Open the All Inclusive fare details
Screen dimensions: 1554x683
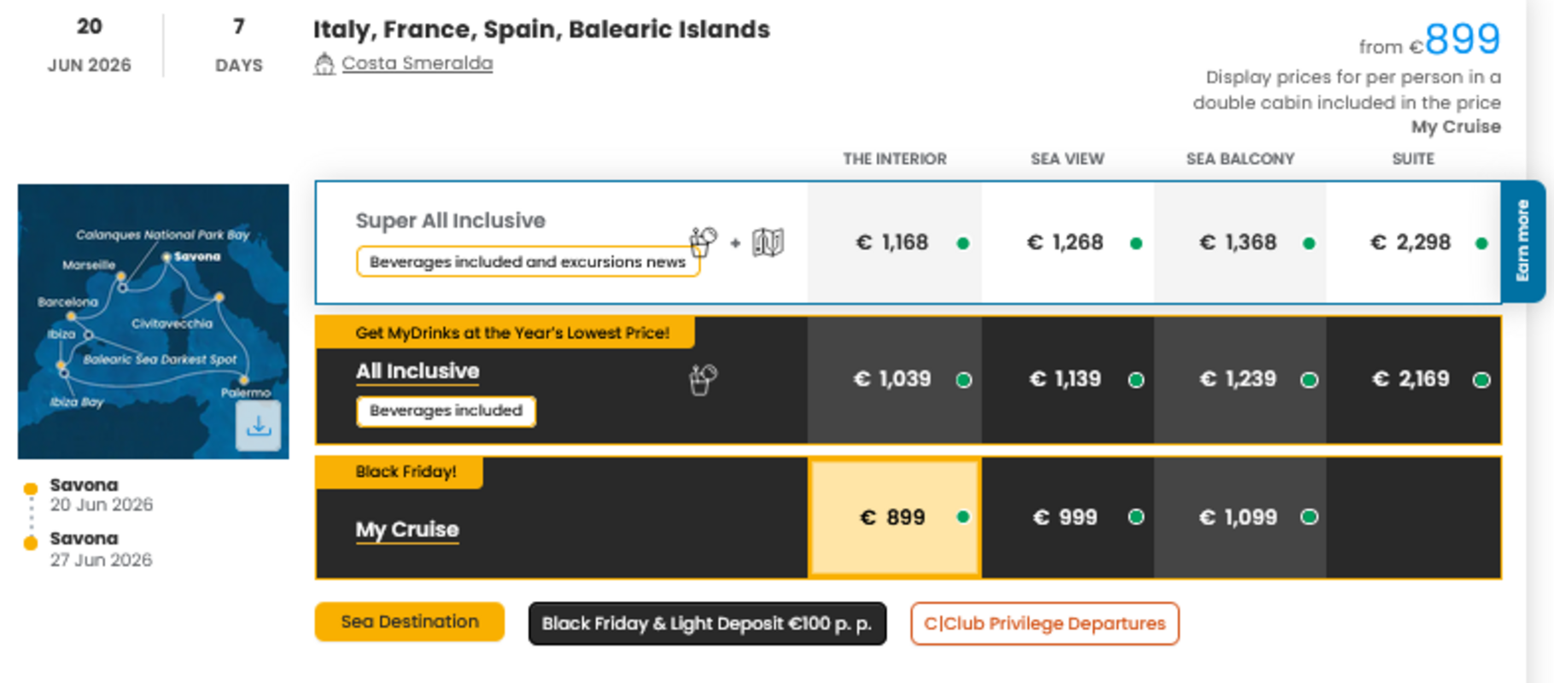coord(418,371)
